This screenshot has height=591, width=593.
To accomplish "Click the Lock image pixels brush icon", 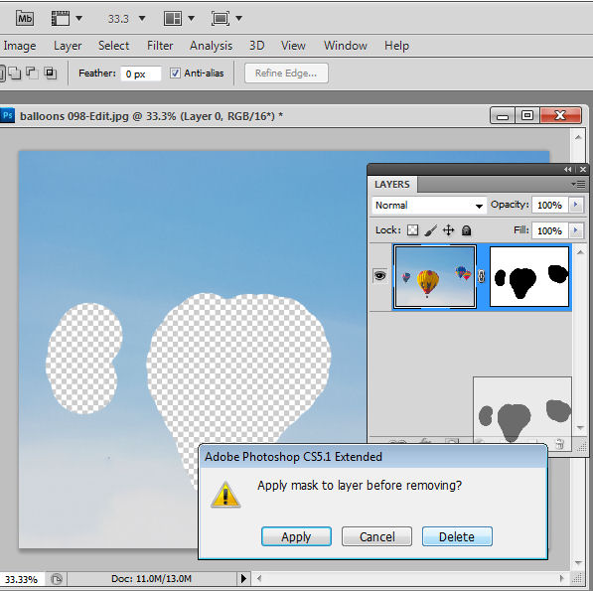I will tap(430, 229).
